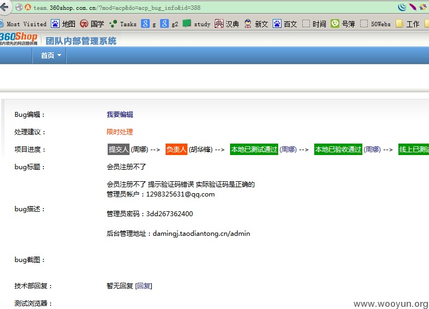This screenshot has height=309, width=429.
Task: Click the green 本地已测试通过 badge
Action: point(254,150)
